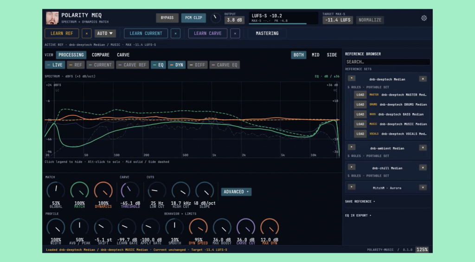475x262 pixels.
Task: Adjust the GLOBAL 53% knob
Action: coord(56,191)
